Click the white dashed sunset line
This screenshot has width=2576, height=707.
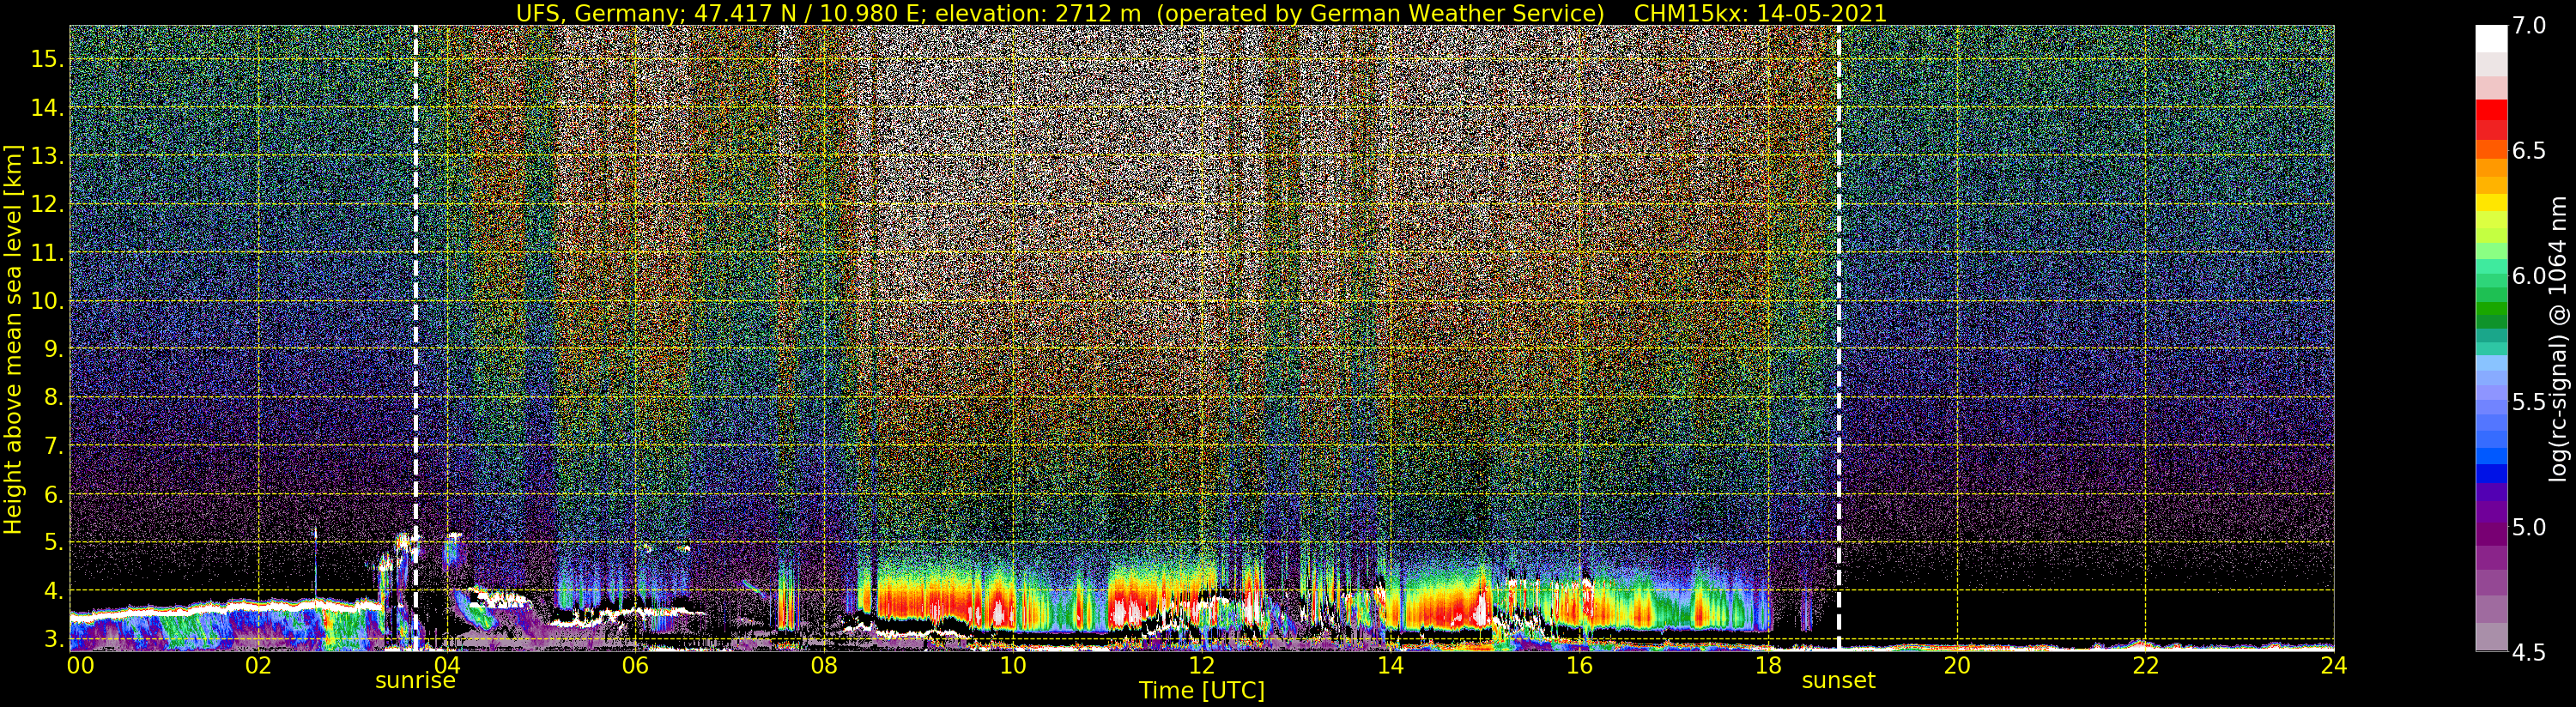click(1838, 300)
